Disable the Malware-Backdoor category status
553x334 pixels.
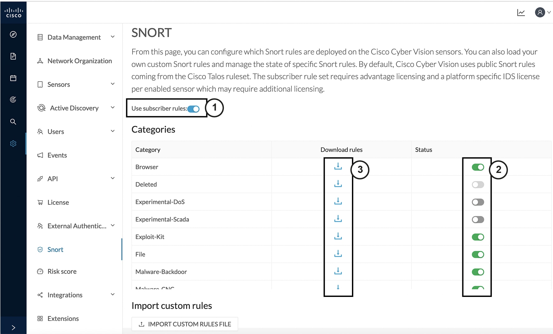pyautogui.click(x=478, y=272)
